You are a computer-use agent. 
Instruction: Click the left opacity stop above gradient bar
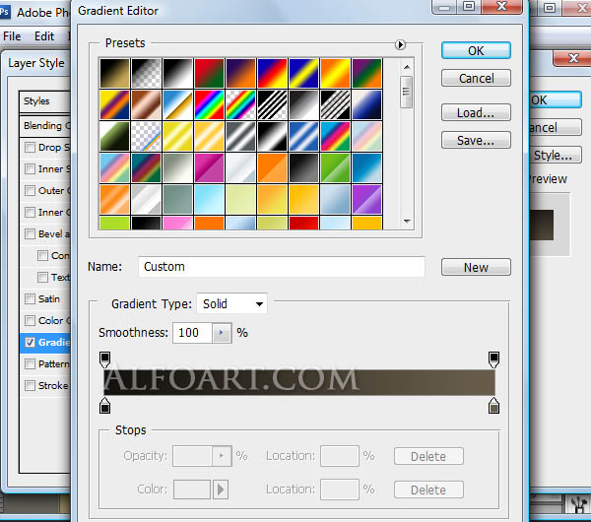[104, 359]
